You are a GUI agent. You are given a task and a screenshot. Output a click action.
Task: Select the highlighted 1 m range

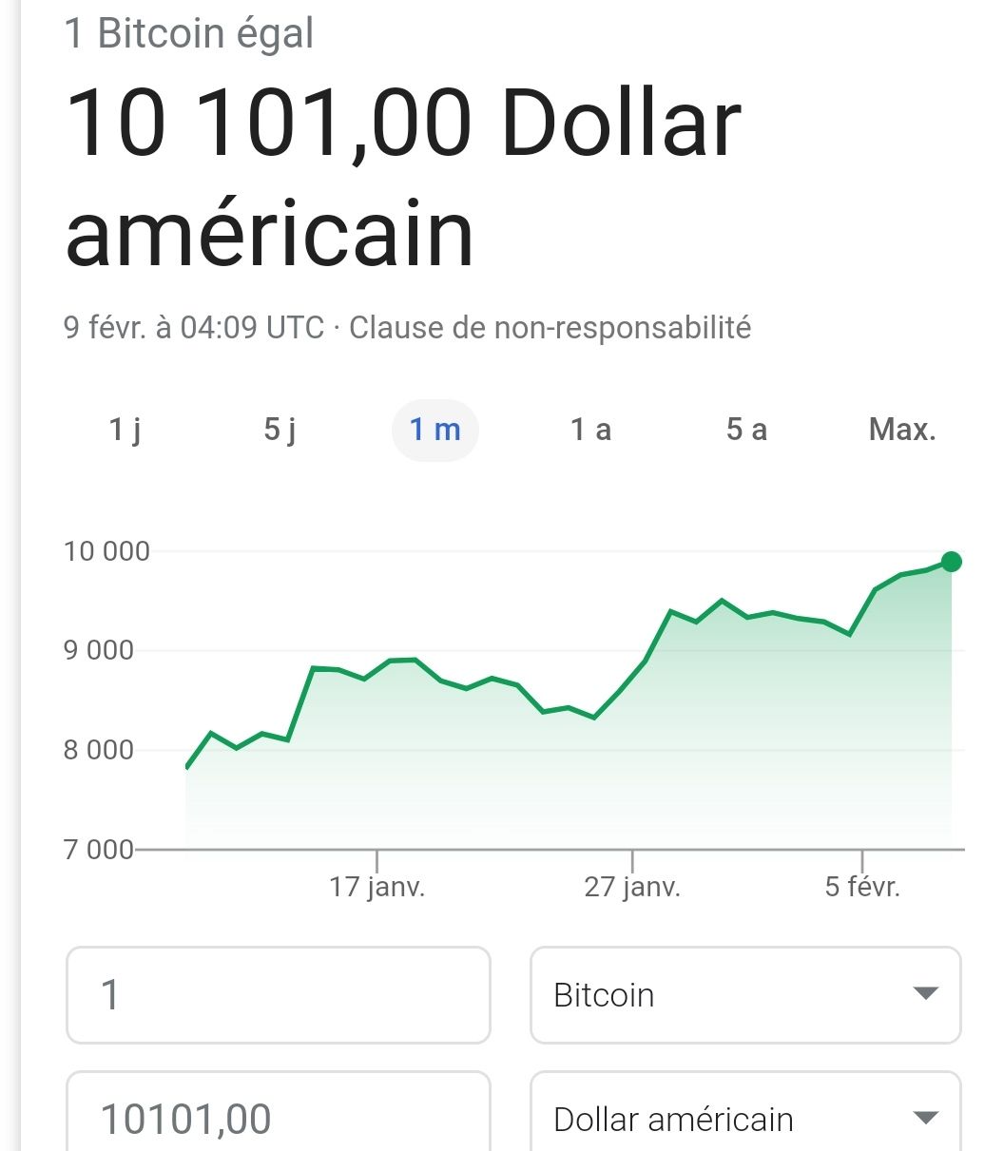(x=434, y=430)
